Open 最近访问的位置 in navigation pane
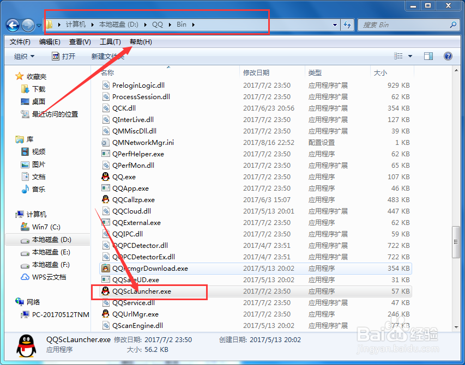 coord(55,114)
